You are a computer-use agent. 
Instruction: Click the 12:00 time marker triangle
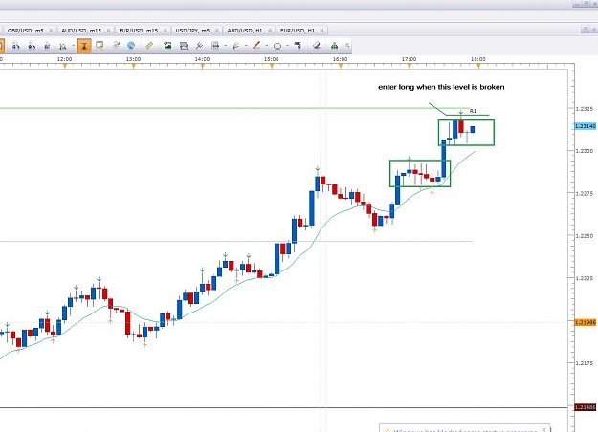click(x=65, y=66)
